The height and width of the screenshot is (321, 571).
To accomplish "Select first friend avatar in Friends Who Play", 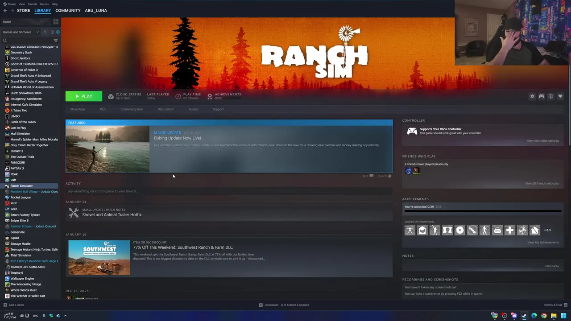I will 409,171.
